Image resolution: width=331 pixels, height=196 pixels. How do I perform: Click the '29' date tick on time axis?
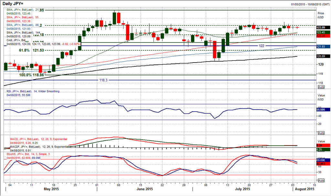pyautogui.click(x=184, y=185)
